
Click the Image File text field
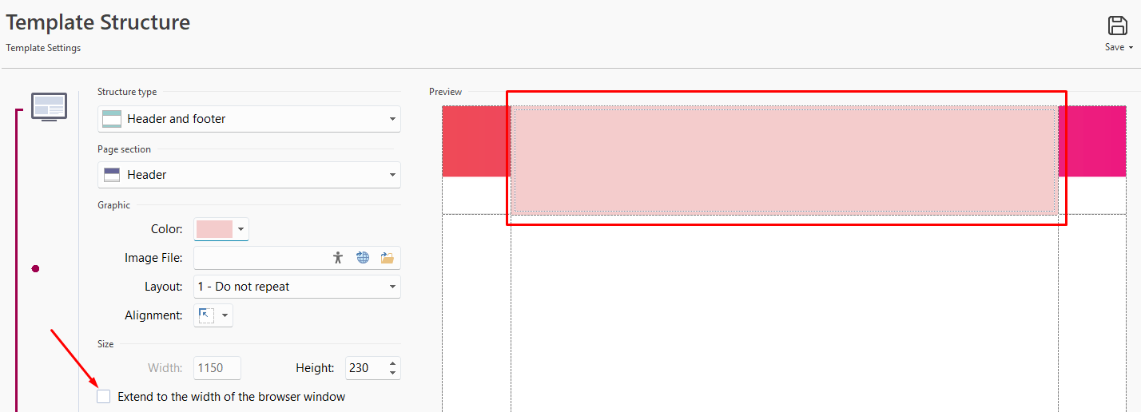[260, 258]
